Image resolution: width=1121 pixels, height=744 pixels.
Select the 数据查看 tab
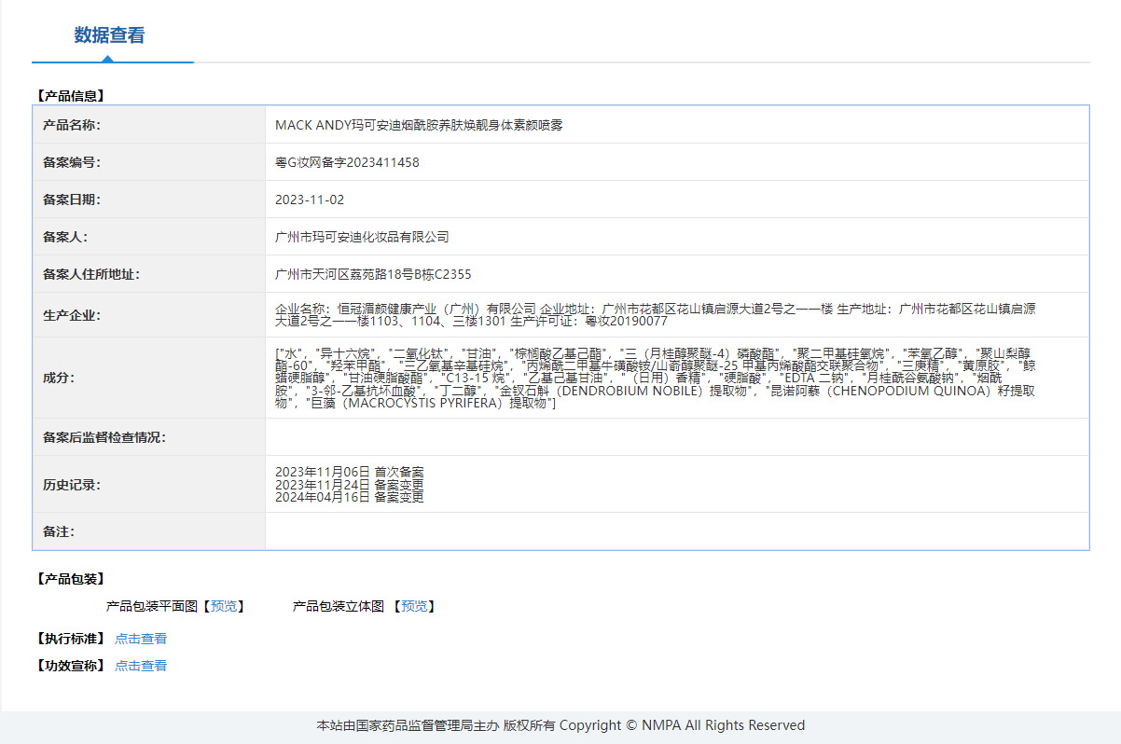110,35
